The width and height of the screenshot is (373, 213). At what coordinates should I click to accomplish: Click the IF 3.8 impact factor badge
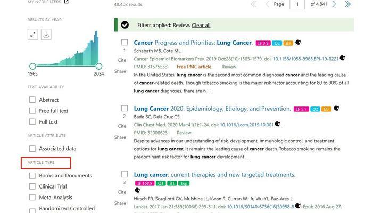(x=263, y=43)
